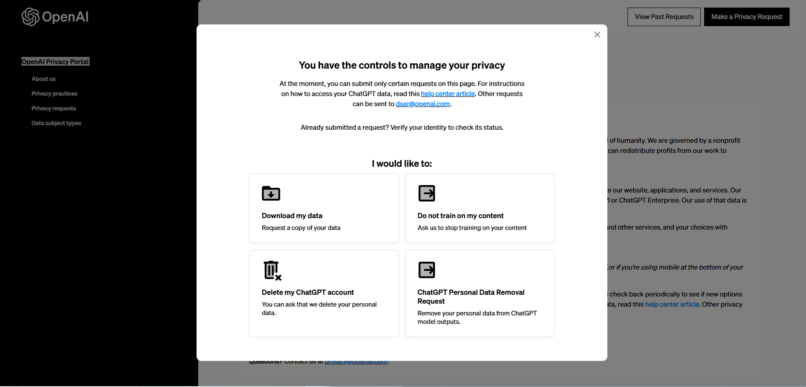
Task: Open help center article link in background page
Action: point(672,304)
